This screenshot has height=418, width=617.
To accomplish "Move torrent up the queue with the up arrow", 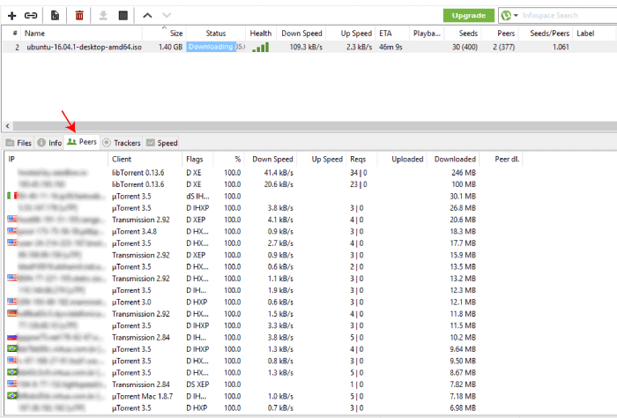I will click(147, 15).
